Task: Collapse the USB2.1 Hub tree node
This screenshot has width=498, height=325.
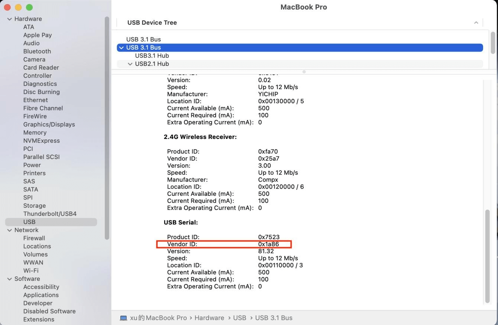Action: (x=130, y=64)
